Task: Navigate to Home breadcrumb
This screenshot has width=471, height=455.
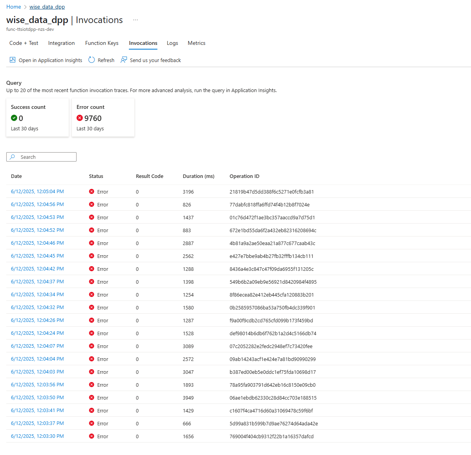Action: pyautogui.click(x=14, y=7)
